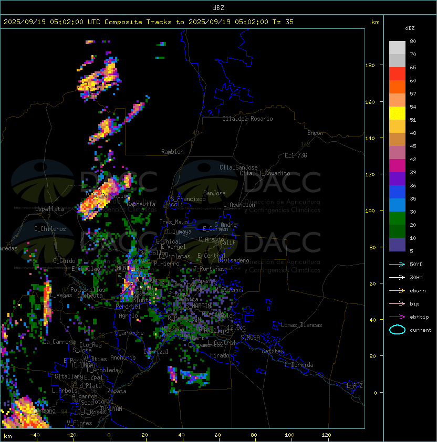Click the cyan 'current' ellipse symbol
The height and width of the screenshot is (442, 437).
pos(397,330)
